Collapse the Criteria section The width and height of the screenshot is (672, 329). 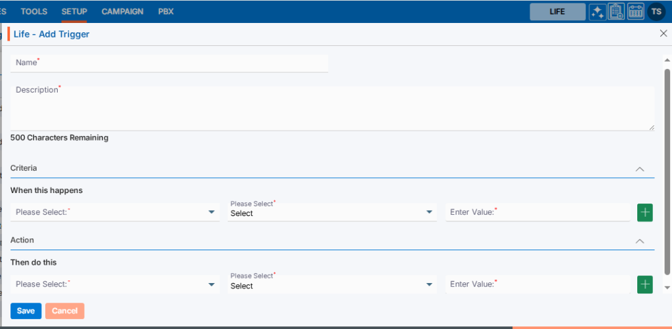[x=640, y=169]
